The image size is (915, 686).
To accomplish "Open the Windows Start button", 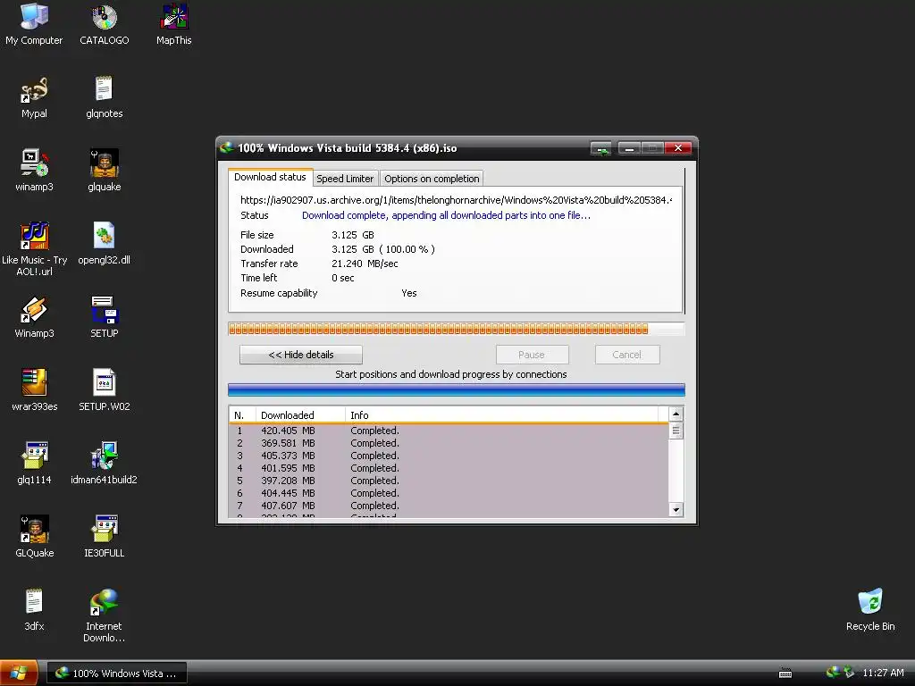I will (x=19, y=673).
